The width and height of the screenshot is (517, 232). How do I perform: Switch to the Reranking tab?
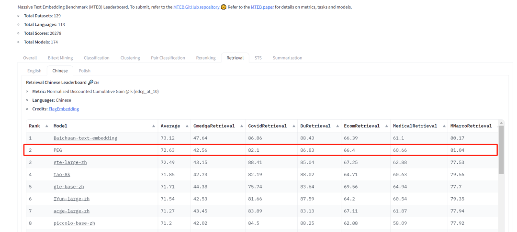[206, 58]
